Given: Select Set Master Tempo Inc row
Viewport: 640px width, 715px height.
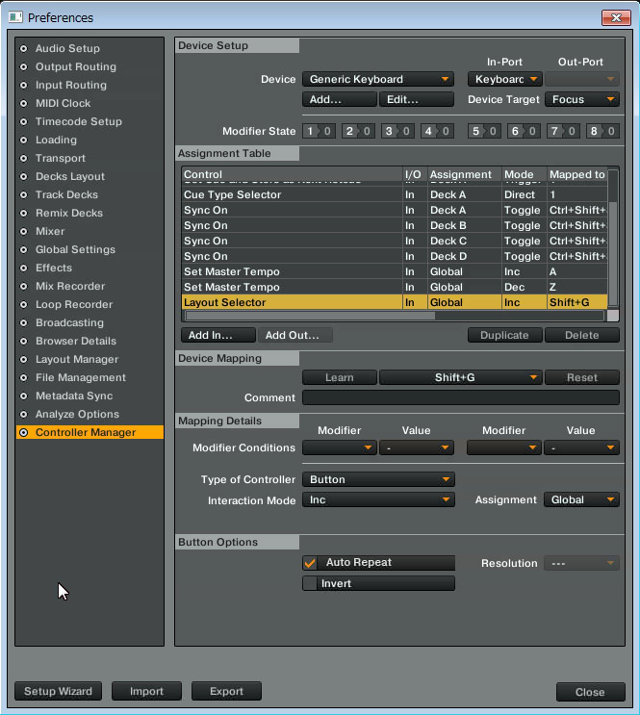Looking at the screenshot, I should [x=395, y=271].
